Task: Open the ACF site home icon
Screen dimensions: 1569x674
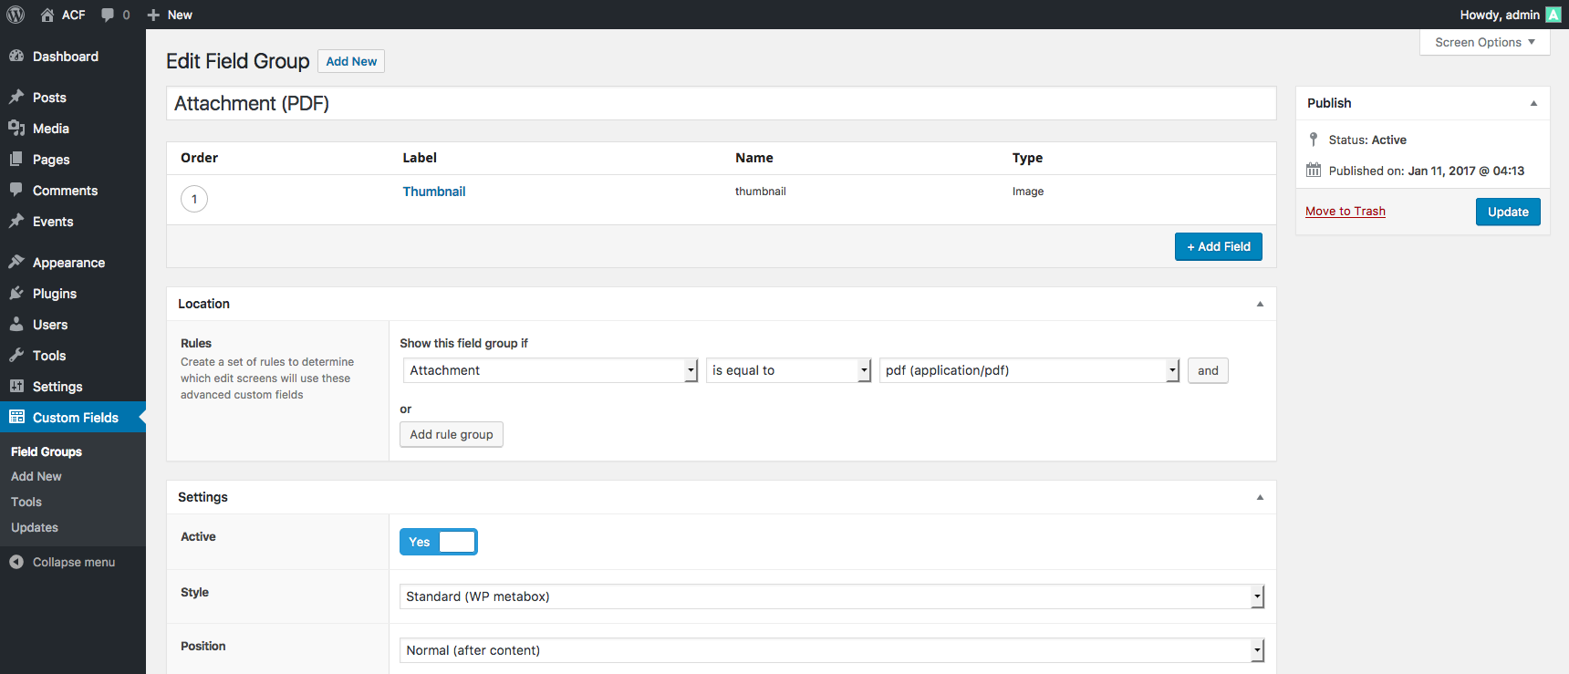Action: [x=47, y=15]
